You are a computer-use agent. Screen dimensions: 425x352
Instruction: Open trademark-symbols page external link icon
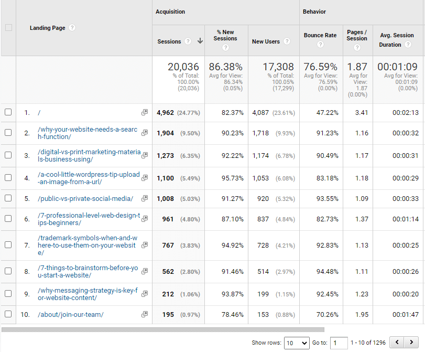tap(145, 245)
